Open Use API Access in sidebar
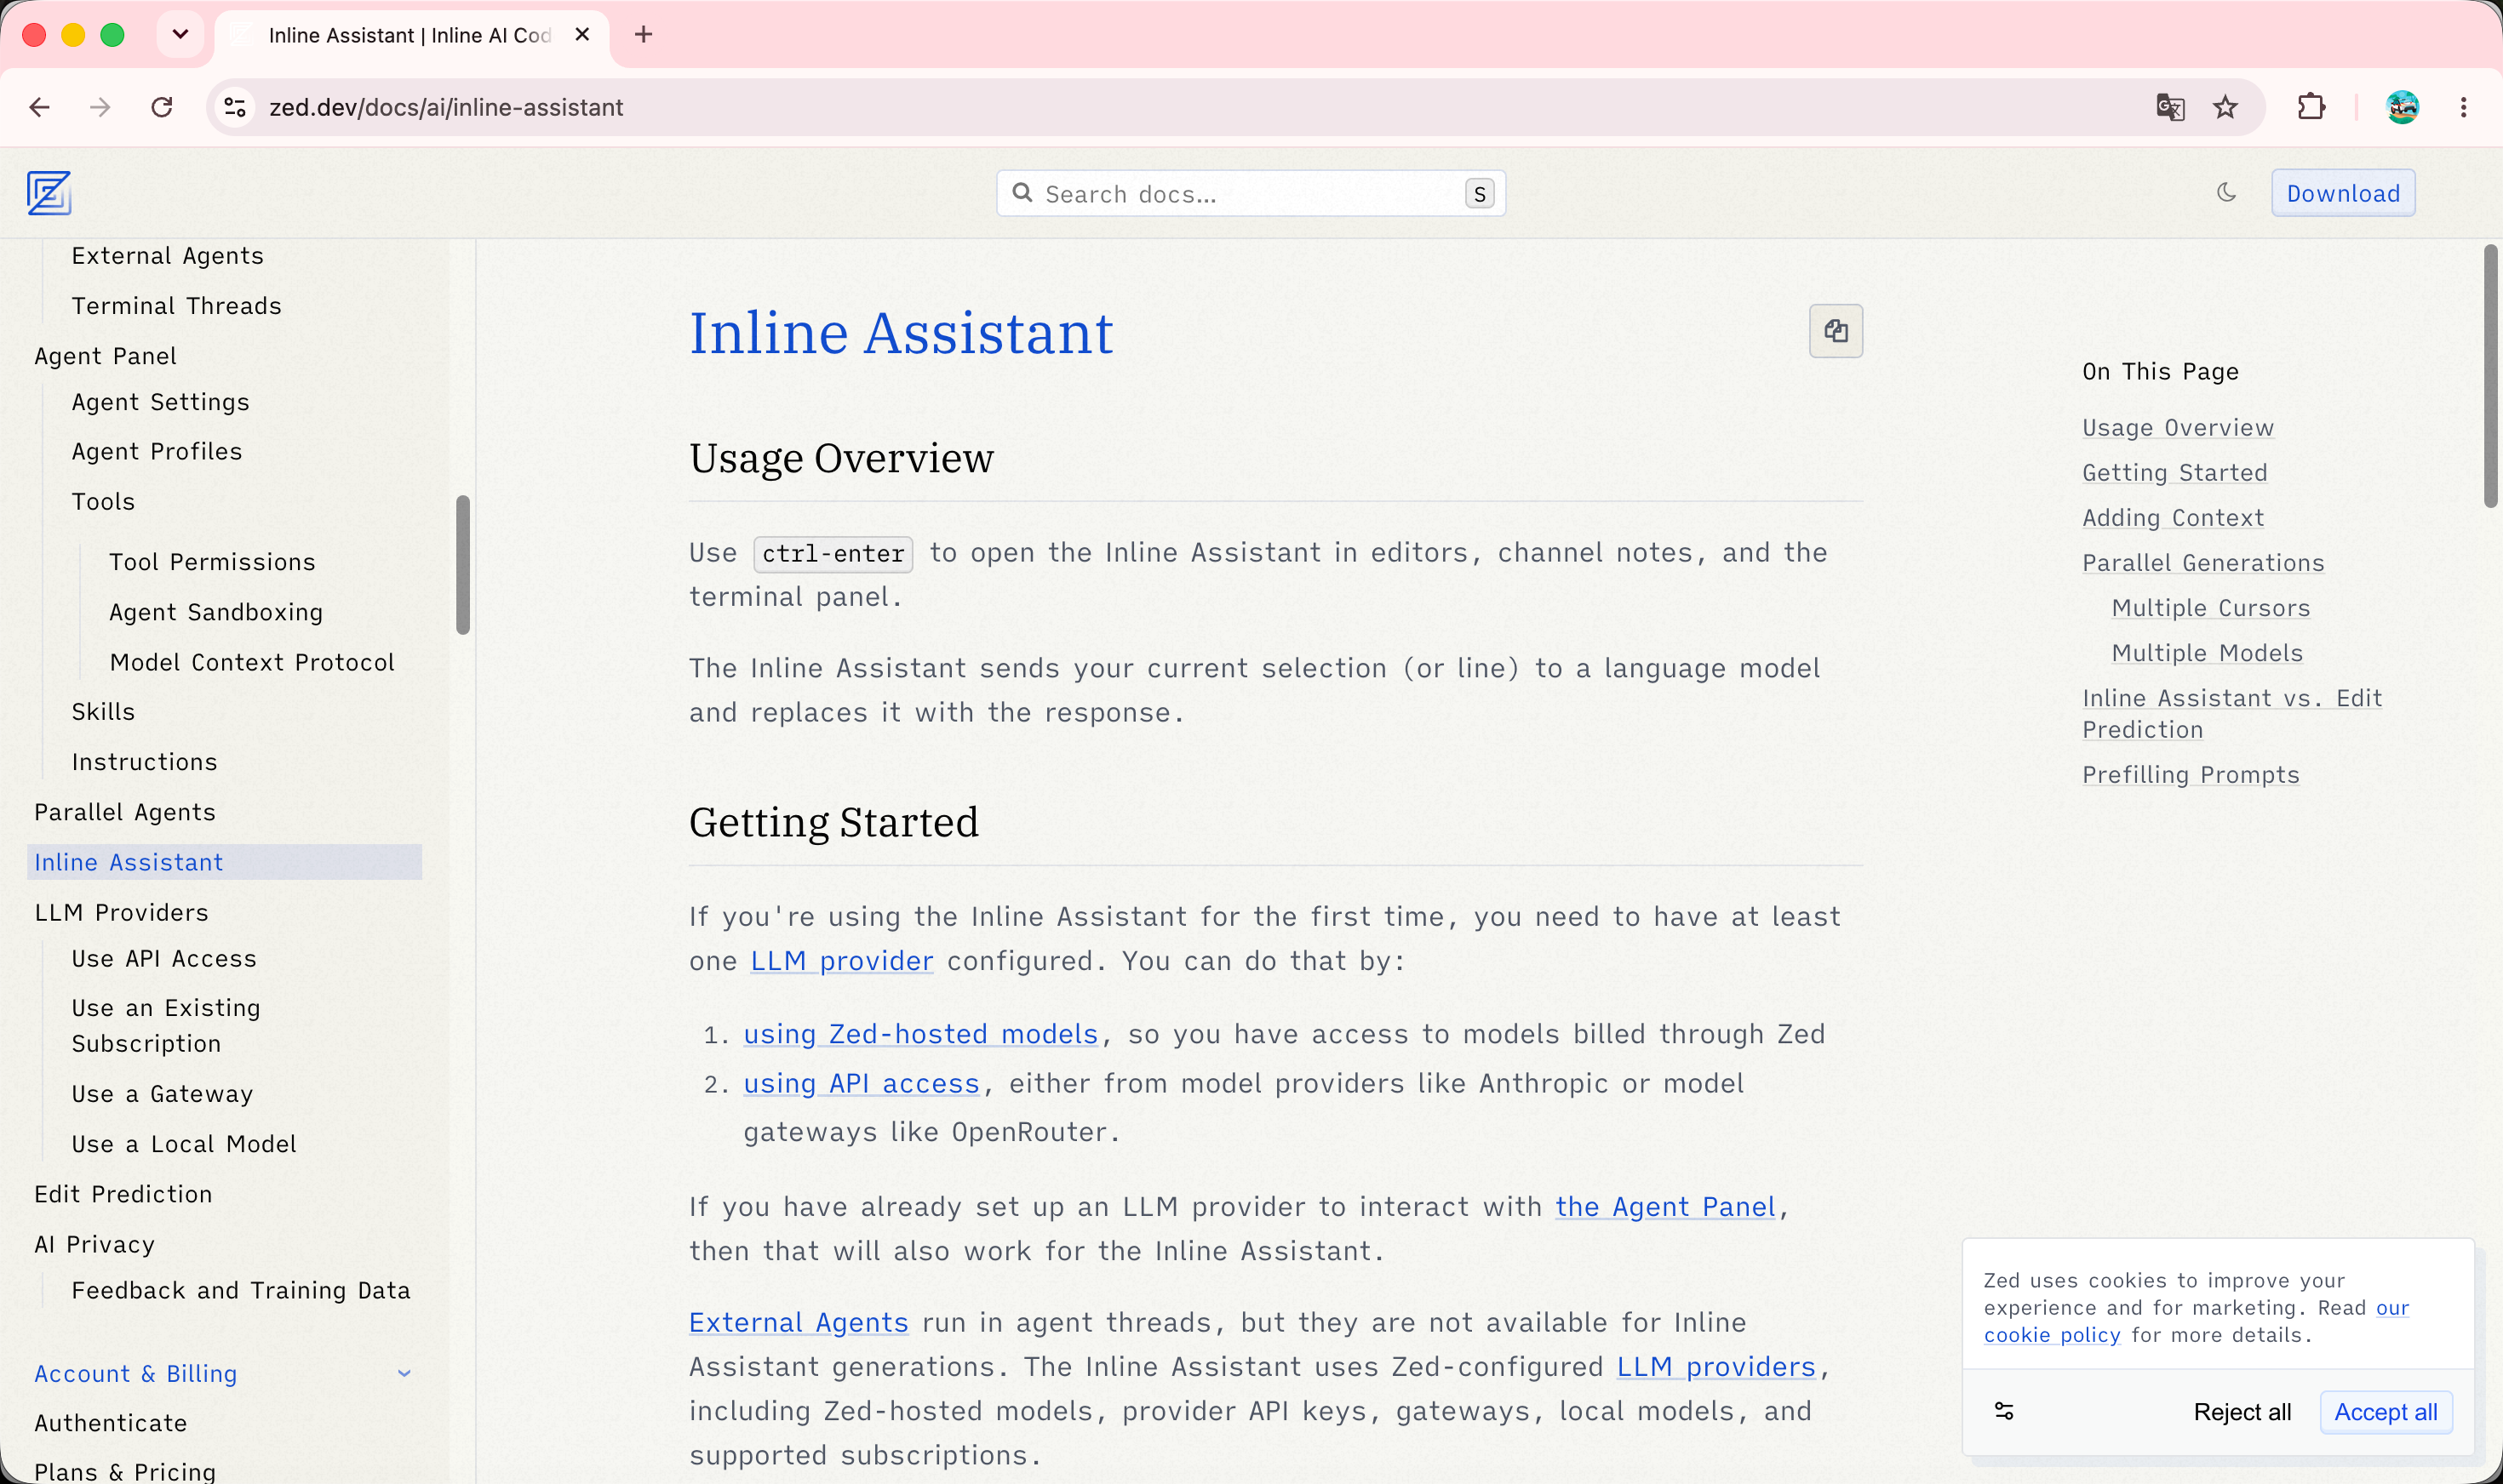Screen dimensions: 2503x1484 point(164,958)
